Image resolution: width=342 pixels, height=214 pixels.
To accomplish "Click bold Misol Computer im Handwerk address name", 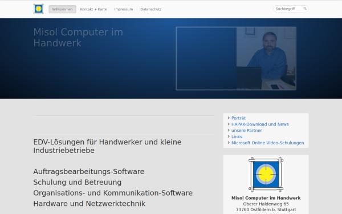I will tap(266, 198).
